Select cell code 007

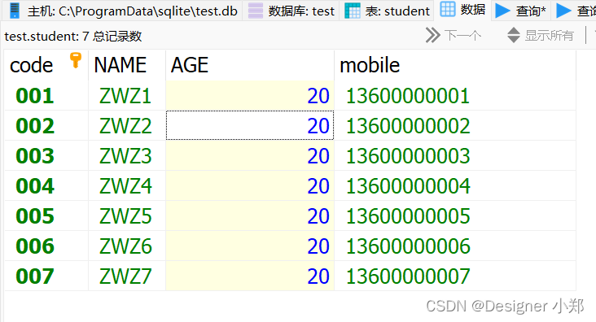pyautogui.click(x=46, y=276)
